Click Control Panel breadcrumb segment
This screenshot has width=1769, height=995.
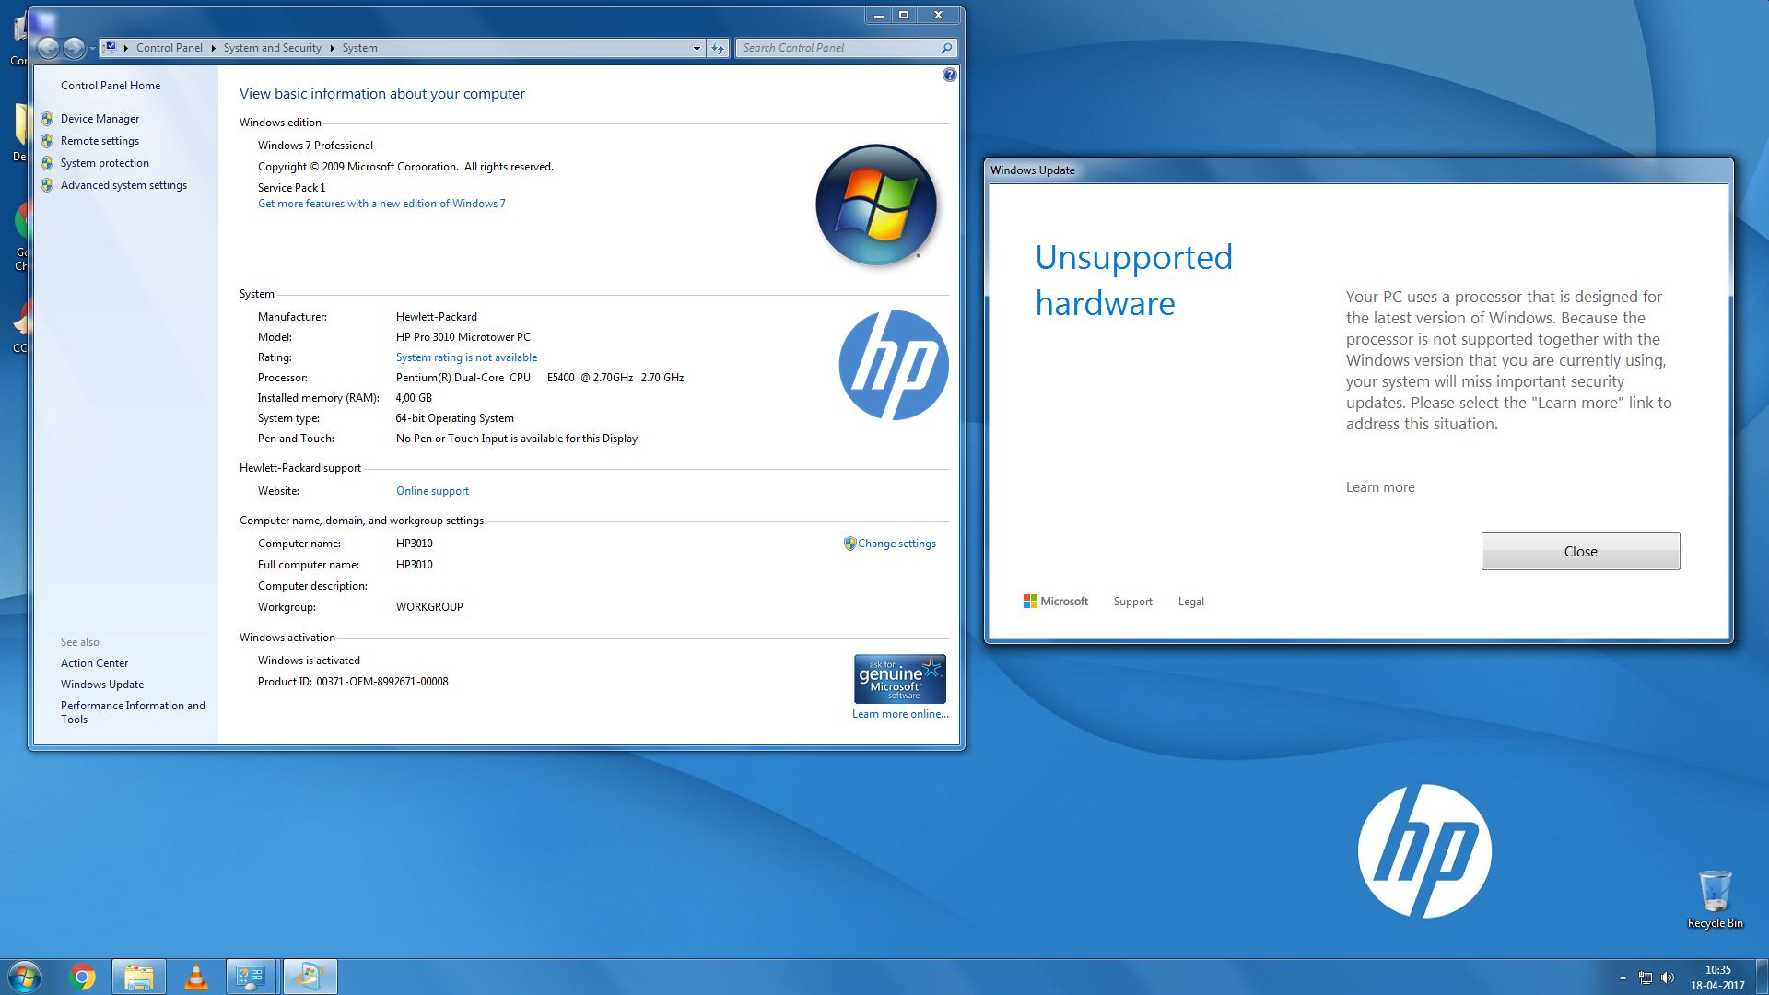[170, 48]
